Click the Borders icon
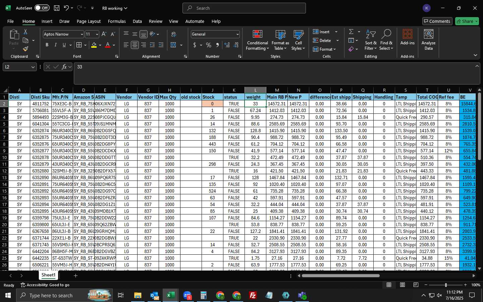 pyautogui.click(x=79, y=45)
